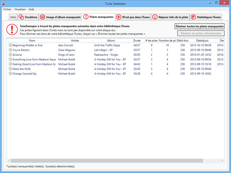Select the track name Arizona
This screenshot has height=173, width=231.
tap(17, 55)
